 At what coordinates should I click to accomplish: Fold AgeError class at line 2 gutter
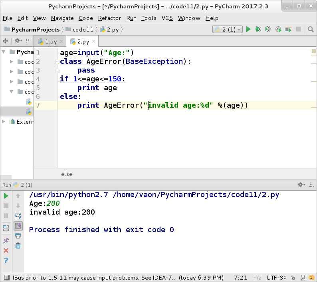(x=57, y=61)
